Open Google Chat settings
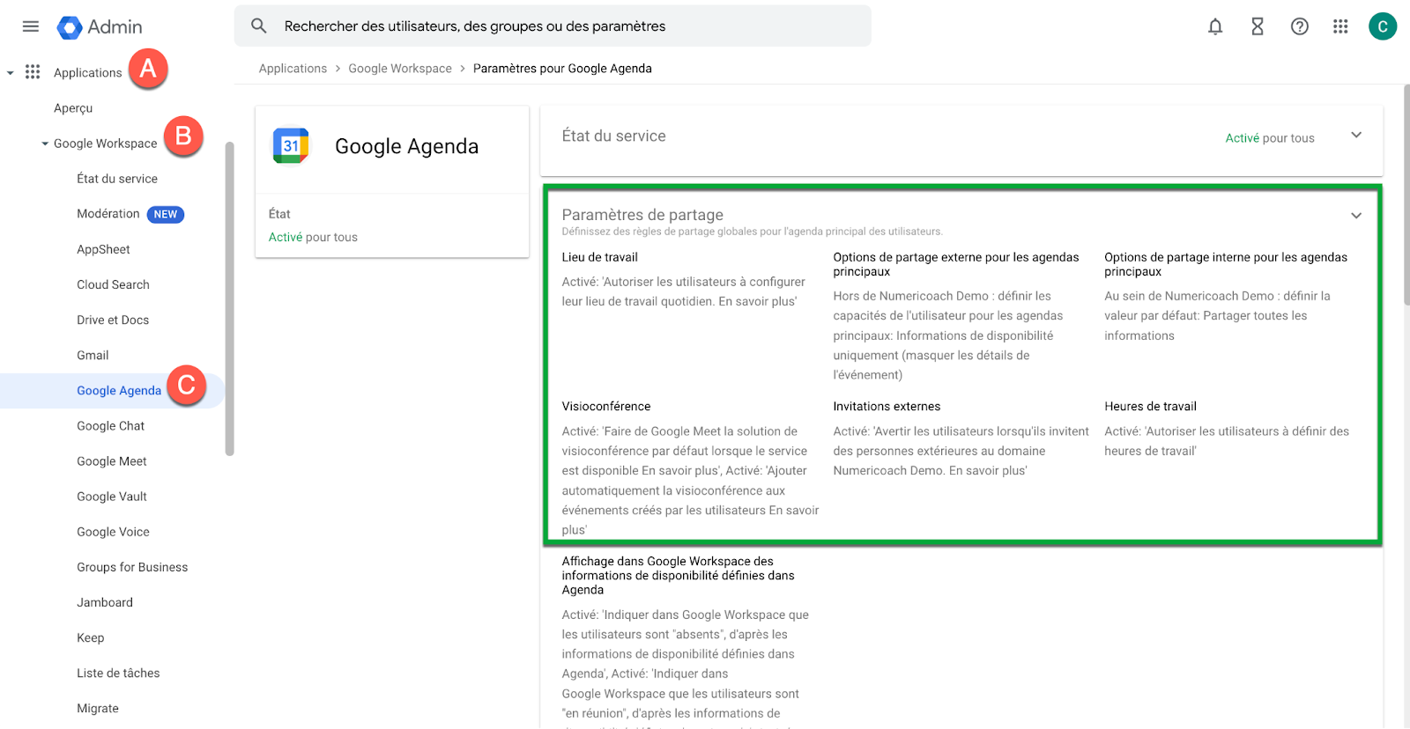The width and height of the screenshot is (1410, 729). click(110, 425)
